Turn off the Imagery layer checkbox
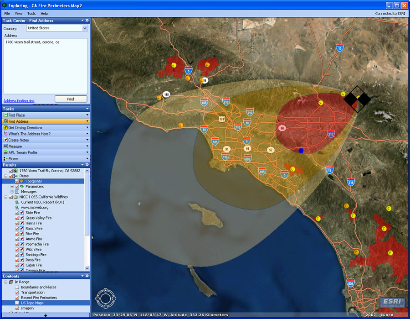The image size is (410, 319). [17, 308]
